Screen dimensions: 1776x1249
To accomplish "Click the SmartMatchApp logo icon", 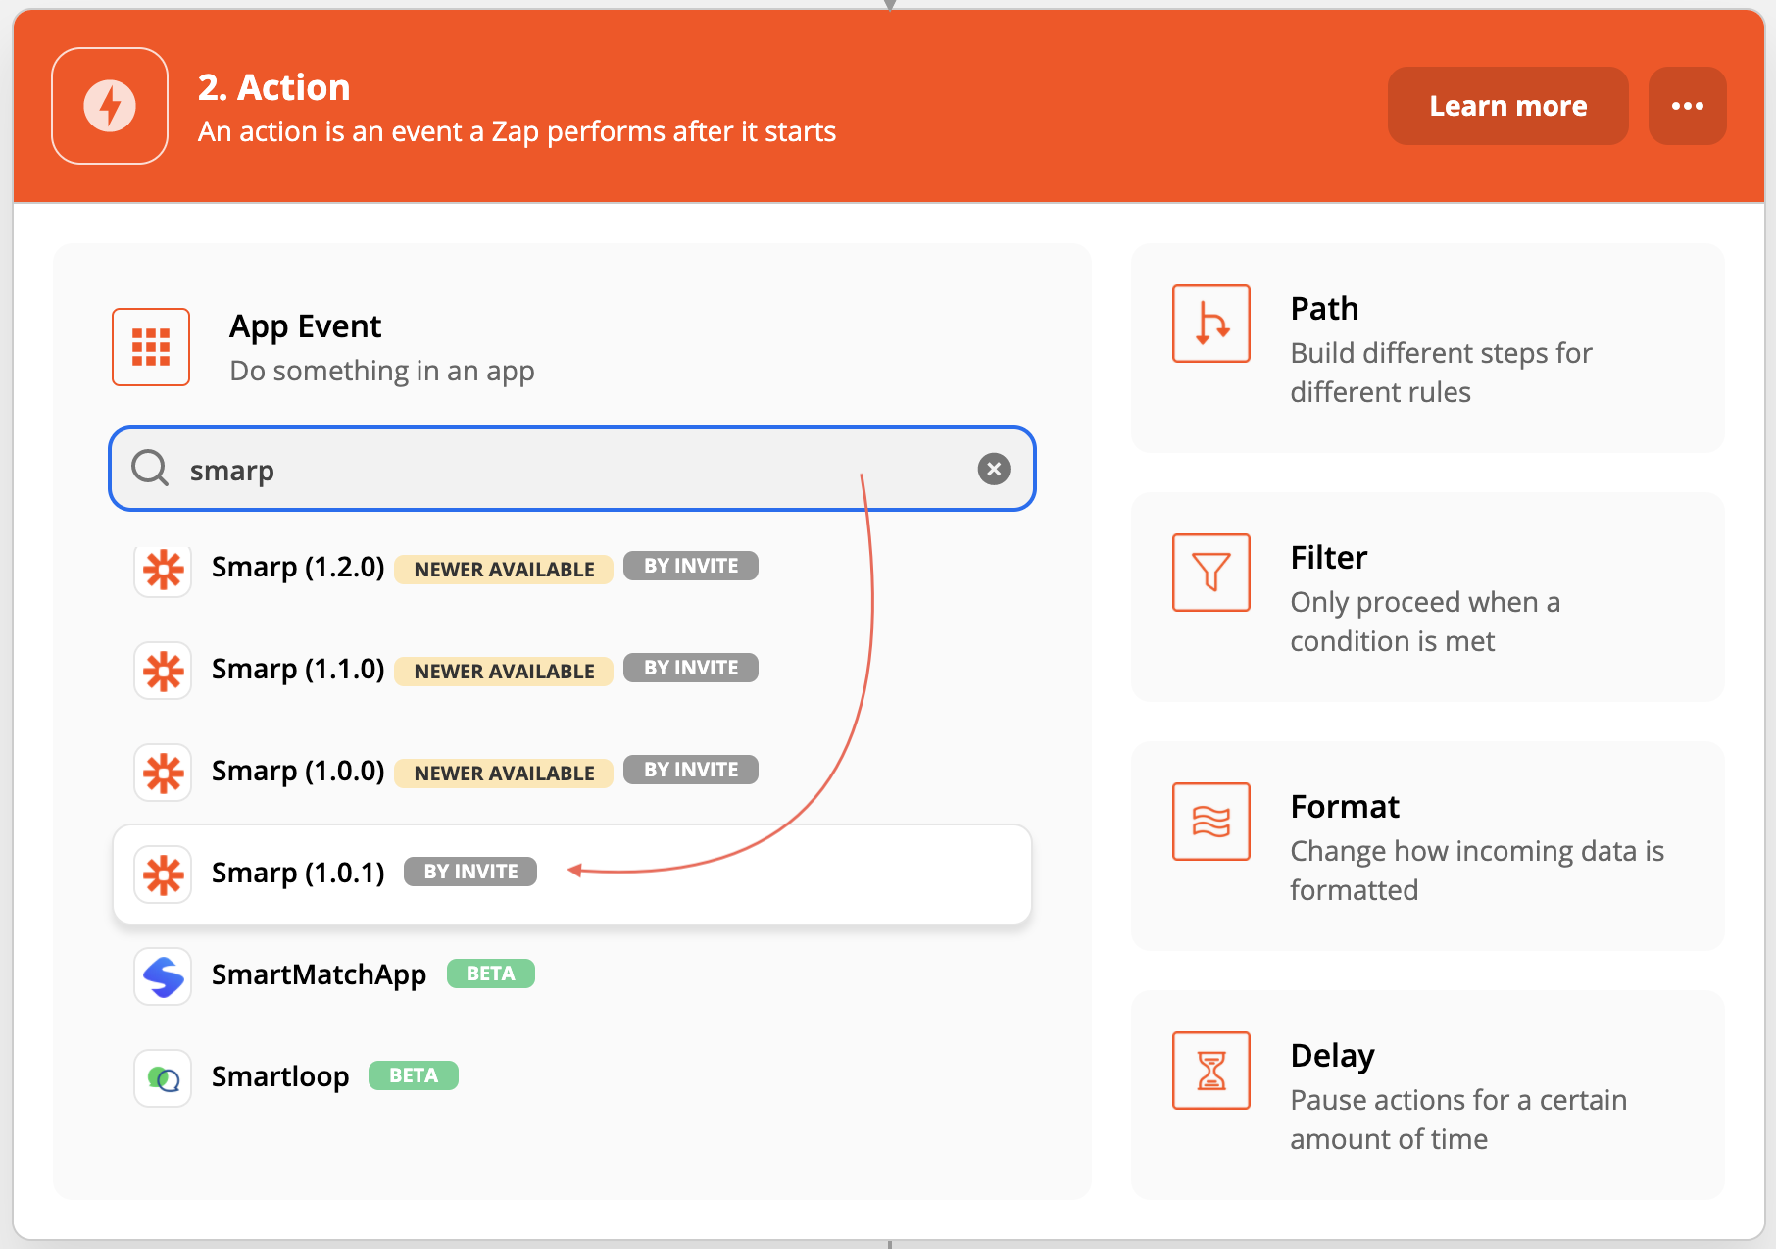I will pos(163,976).
